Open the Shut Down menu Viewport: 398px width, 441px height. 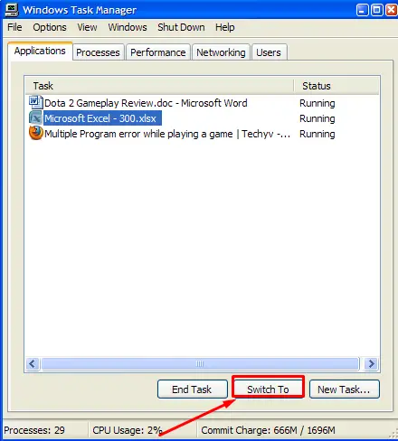point(181,27)
